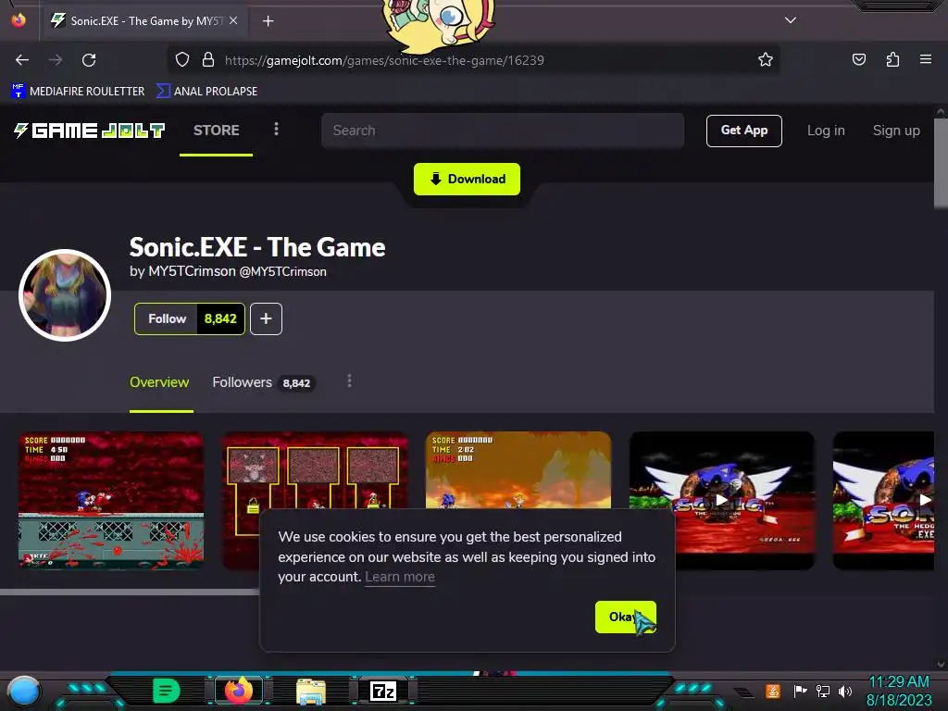Screen dimensions: 948x711
Task: Open the ANAL PROLAPSE bookmark
Action: [206, 91]
